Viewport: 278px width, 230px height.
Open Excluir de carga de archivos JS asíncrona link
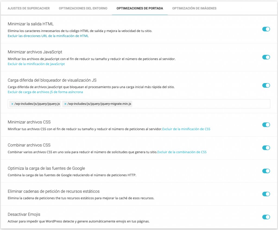pyautogui.click(x=45, y=92)
